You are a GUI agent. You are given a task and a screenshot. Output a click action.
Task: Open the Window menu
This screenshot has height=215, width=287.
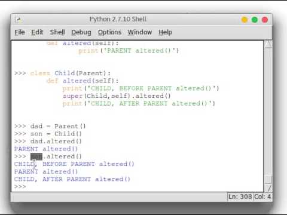point(140,32)
